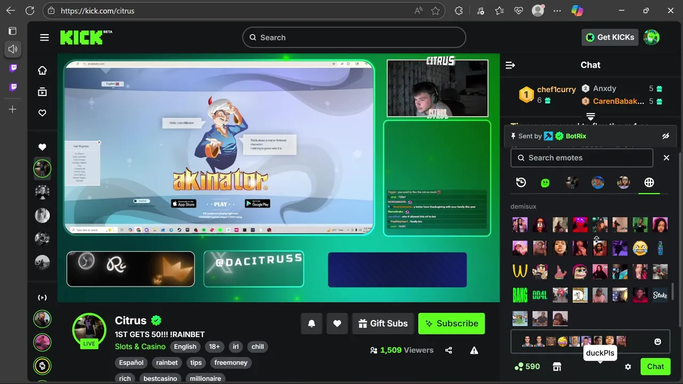Viewport: 683px width, 384px height.
Task: Collapse the chat panel
Action: 510,65
